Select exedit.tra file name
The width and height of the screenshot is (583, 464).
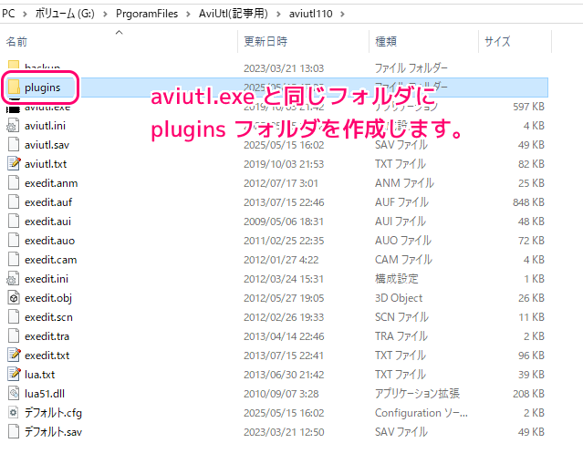coord(47,336)
